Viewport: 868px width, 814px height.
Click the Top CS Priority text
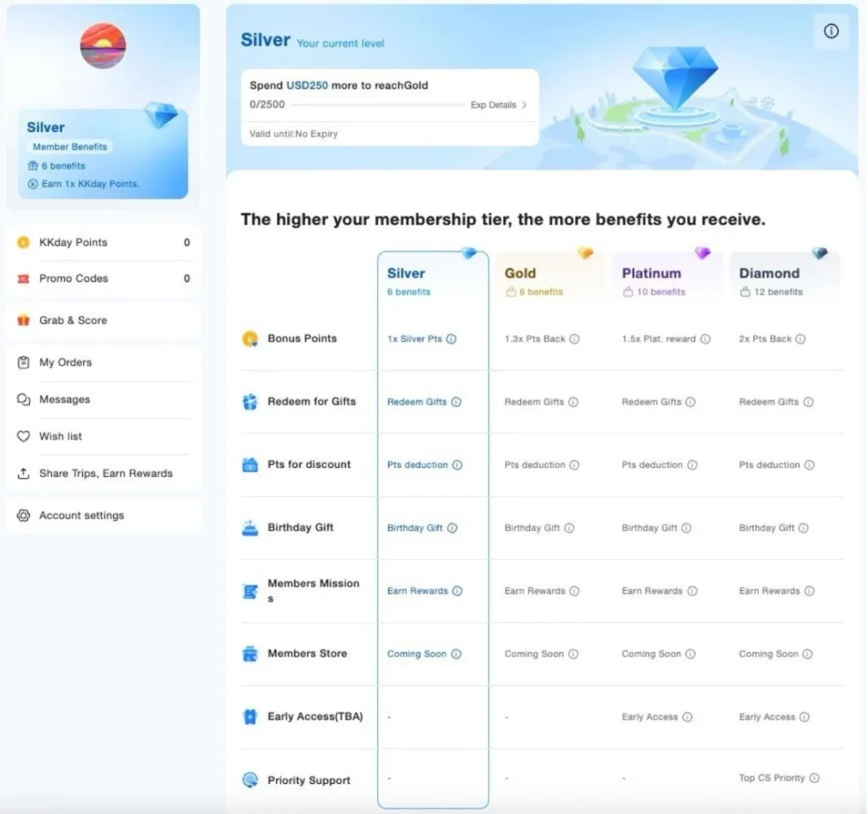point(772,778)
